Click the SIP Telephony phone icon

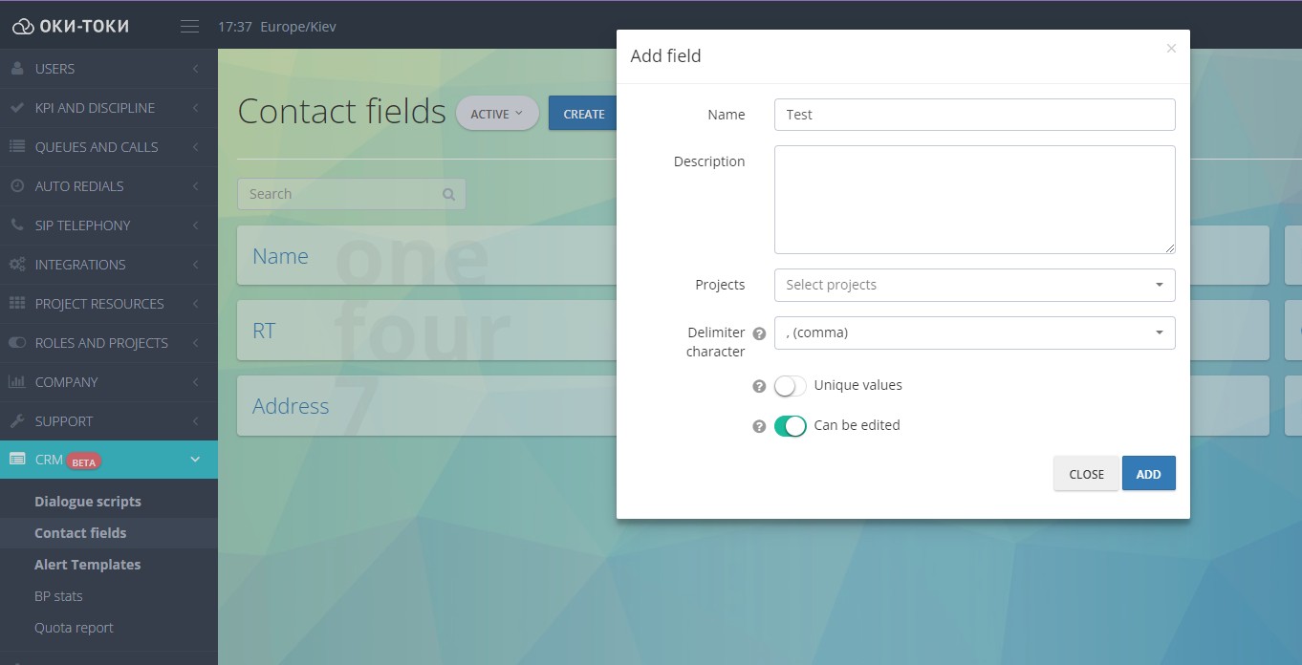(x=17, y=225)
